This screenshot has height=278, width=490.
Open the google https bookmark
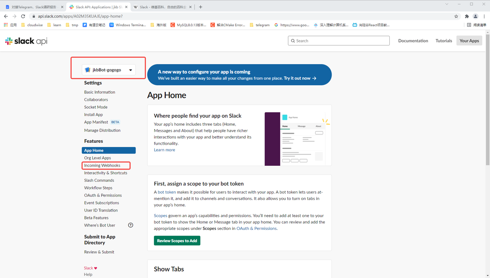pyautogui.click(x=292, y=25)
